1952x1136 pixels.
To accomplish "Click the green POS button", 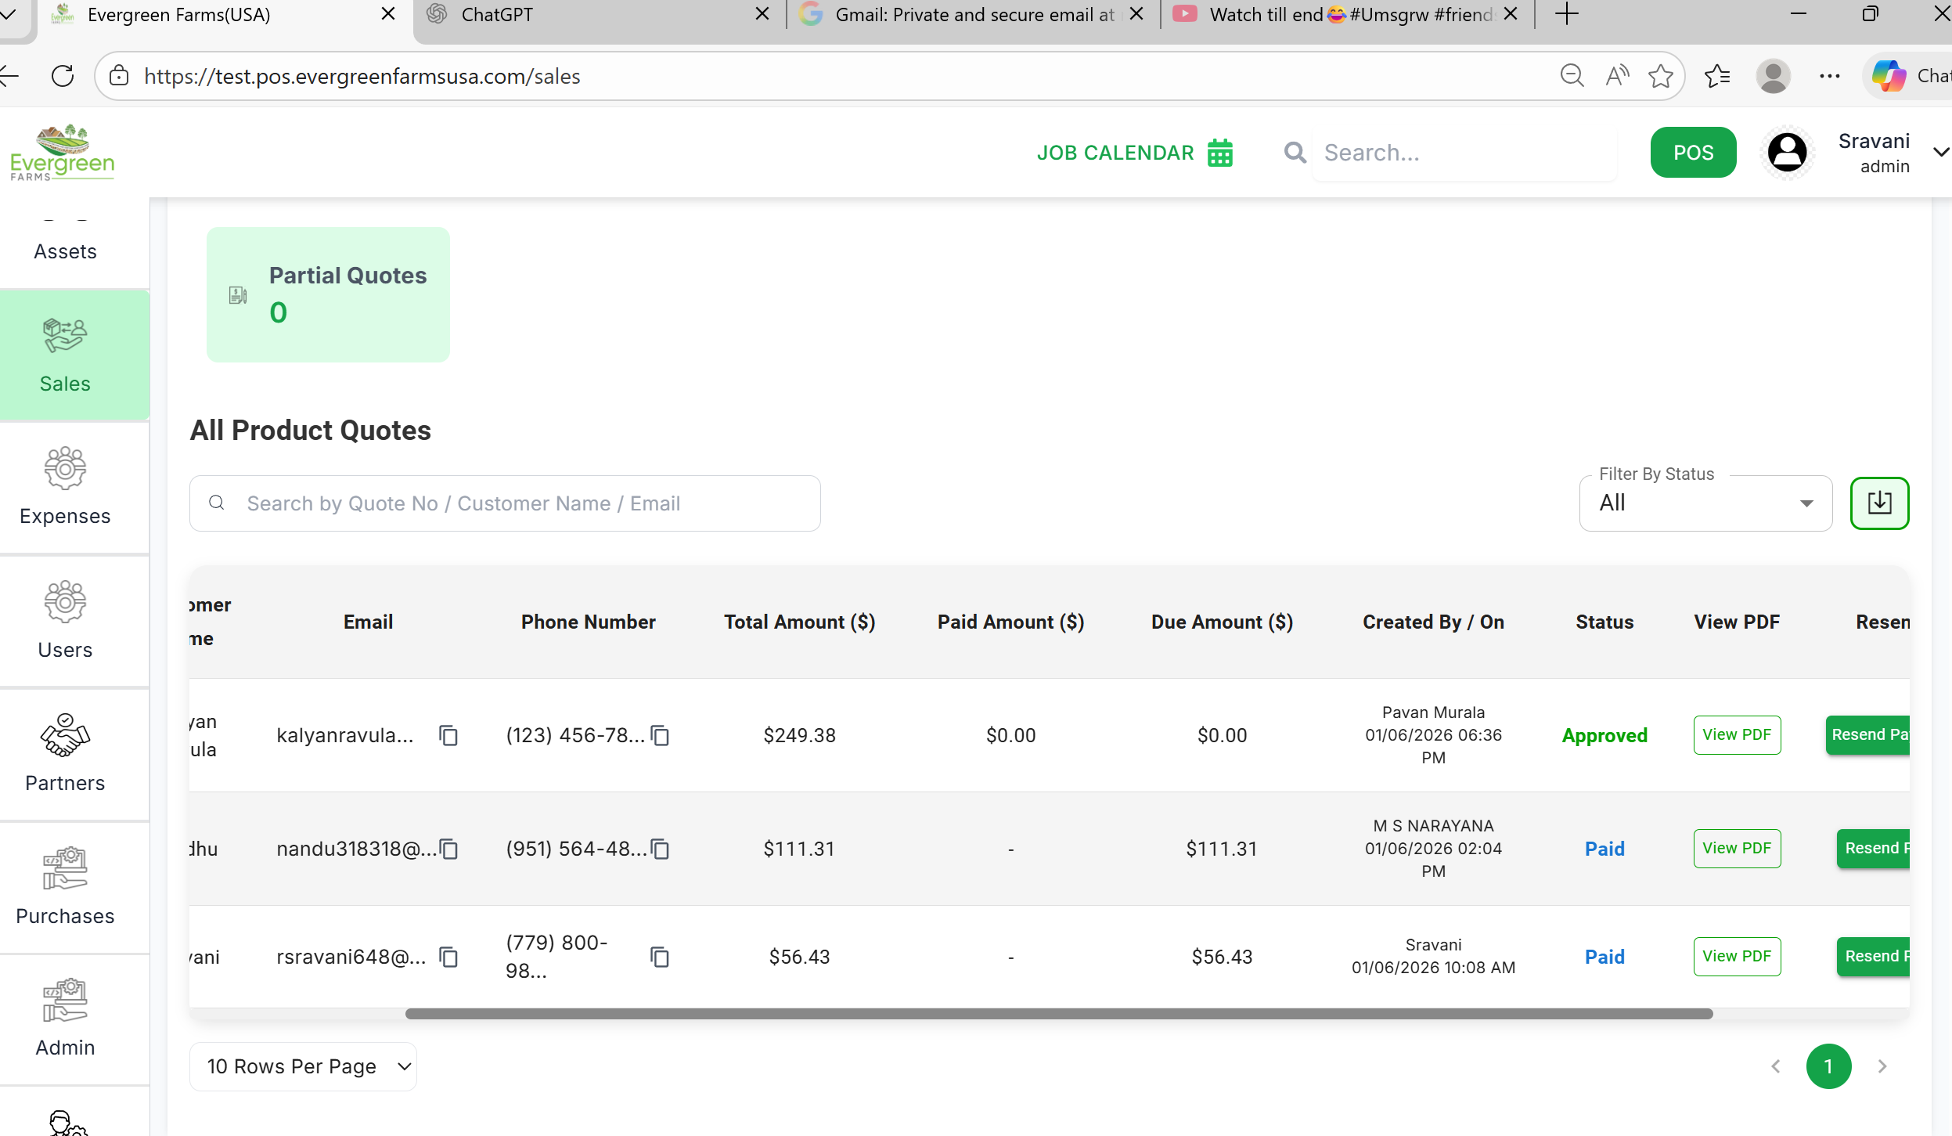I will [x=1692, y=153].
